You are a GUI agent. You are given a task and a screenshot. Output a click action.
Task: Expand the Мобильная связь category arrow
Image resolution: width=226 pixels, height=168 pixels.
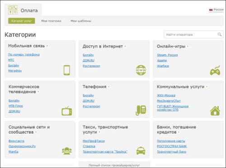point(47,46)
